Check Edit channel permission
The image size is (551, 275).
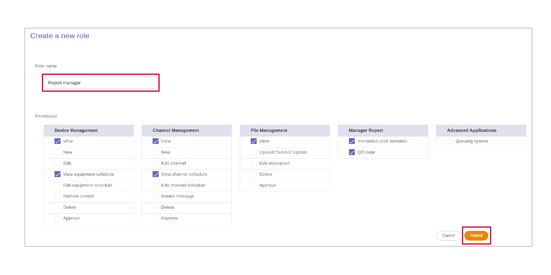point(155,163)
